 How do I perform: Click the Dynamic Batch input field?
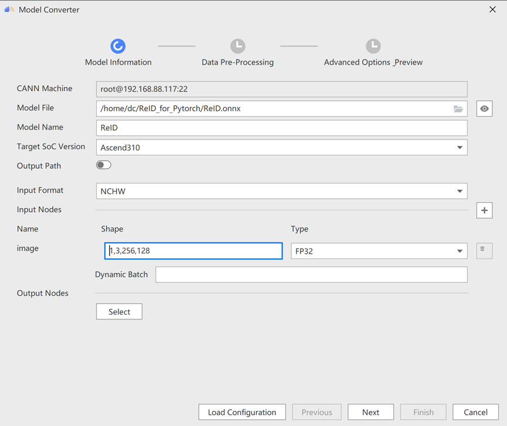point(311,274)
